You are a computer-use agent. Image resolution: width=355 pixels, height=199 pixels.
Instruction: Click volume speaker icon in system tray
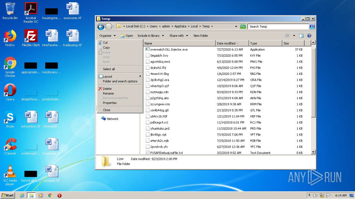tap(315, 195)
